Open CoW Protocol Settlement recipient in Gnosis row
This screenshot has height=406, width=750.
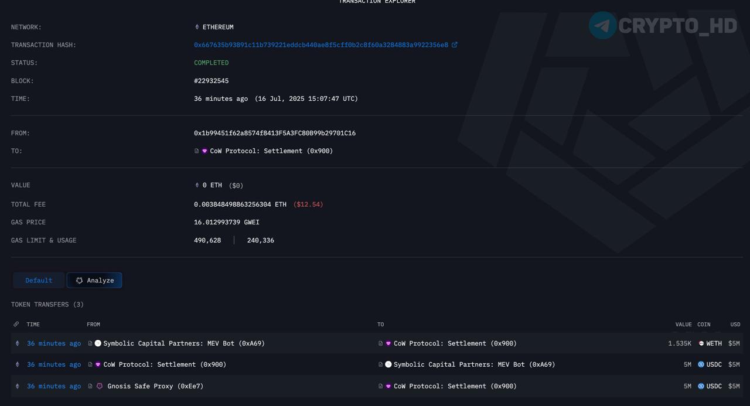click(455, 386)
